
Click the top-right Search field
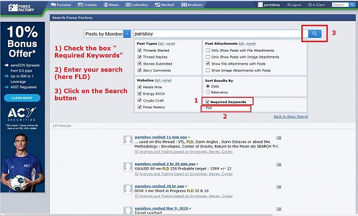click(x=340, y=5)
